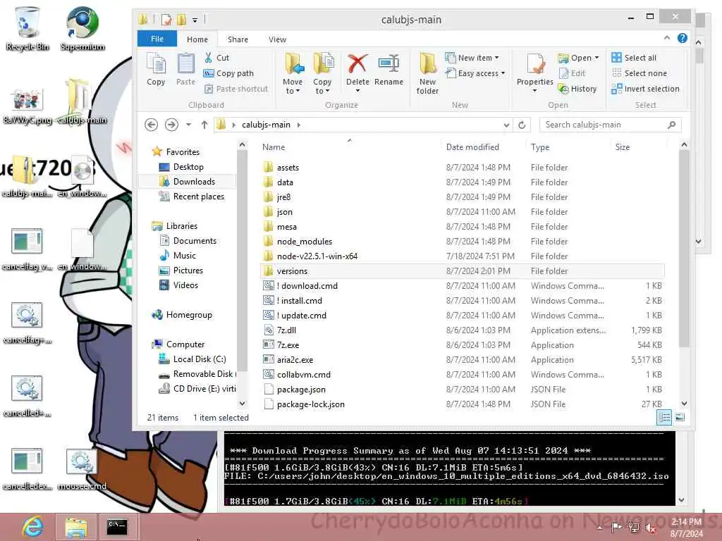Image resolution: width=722 pixels, height=541 pixels.
Task: Collapse the ribbon with chevron
Action: point(667,38)
